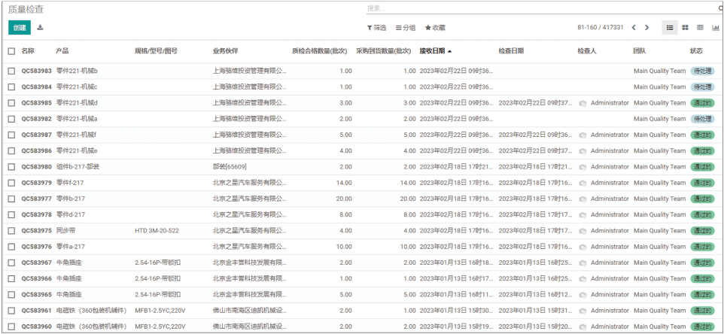Screen dimensions: 724x334
Task: Switch to graph chart view
Action: click(x=715, y=27)
